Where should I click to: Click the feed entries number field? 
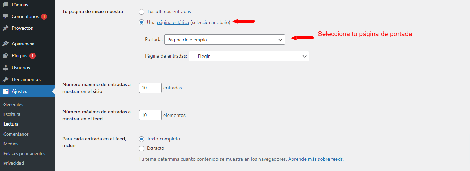[150, 115]
